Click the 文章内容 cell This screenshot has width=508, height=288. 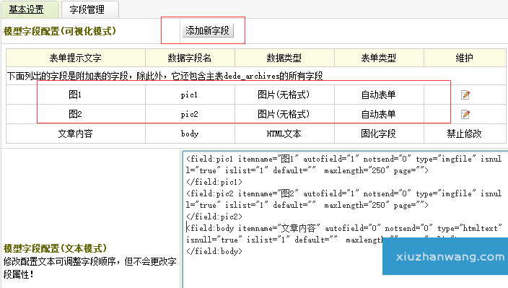pos(76,134)
